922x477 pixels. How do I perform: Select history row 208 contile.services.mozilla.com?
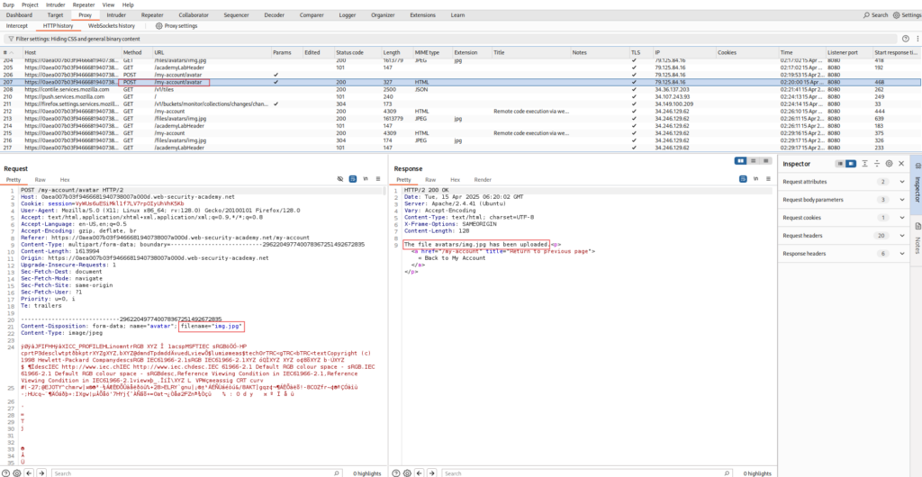tap(461, 89)
